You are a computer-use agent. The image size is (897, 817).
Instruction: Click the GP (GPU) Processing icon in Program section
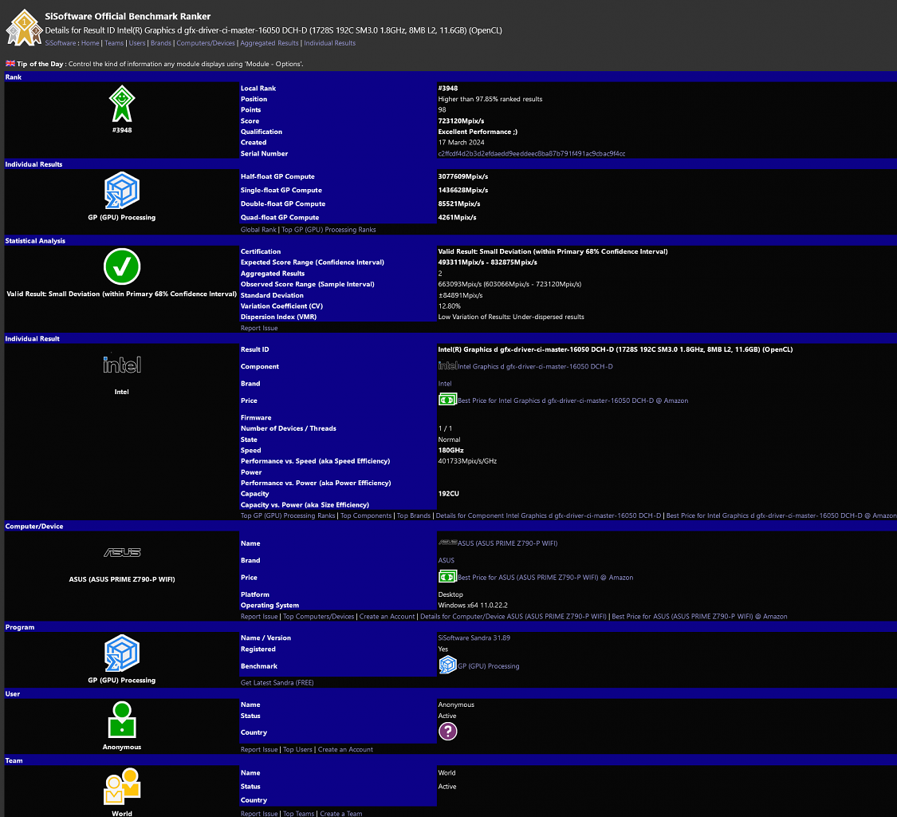tap(122, 653)
